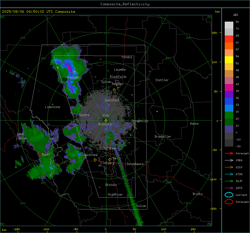Image resolution: width=250 pixels, height=233 pixels.
Task: Click the Cochrane town label
Action: (91, 155)
